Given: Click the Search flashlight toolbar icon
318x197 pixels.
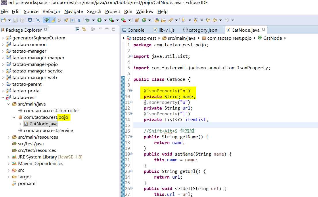Looking at the screenshot, I should point(171,20).
